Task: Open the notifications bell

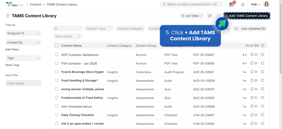Action: tap(243, 4)
